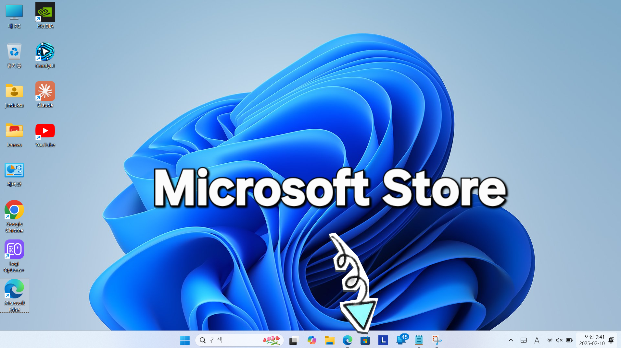Select the 휴지통 recycle bin icon
Image resolution: width=621 pixels, height=348 pixels.
14,55
